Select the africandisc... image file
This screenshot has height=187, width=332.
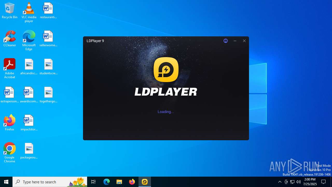coord(29,67)
